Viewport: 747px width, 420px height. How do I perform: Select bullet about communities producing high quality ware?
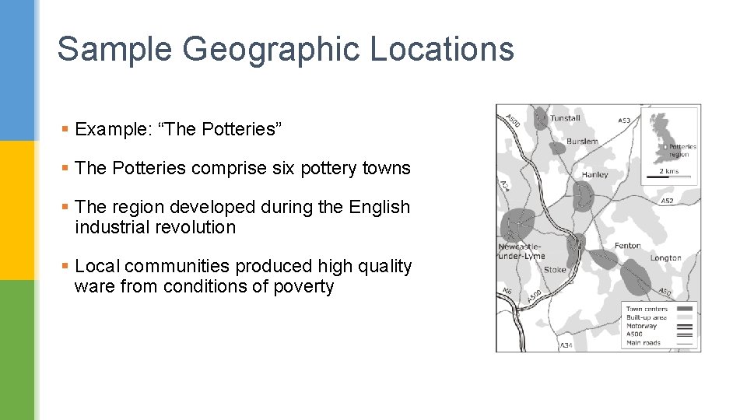point(243,276)
